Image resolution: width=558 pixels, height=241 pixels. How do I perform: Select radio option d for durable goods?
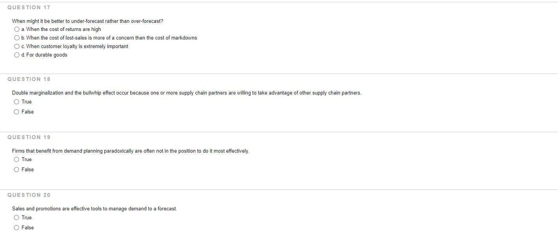pos(17,55)
